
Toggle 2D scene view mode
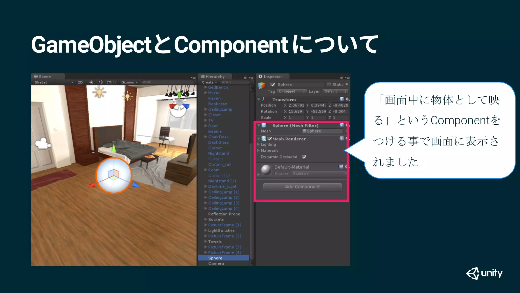click(80, 82)
